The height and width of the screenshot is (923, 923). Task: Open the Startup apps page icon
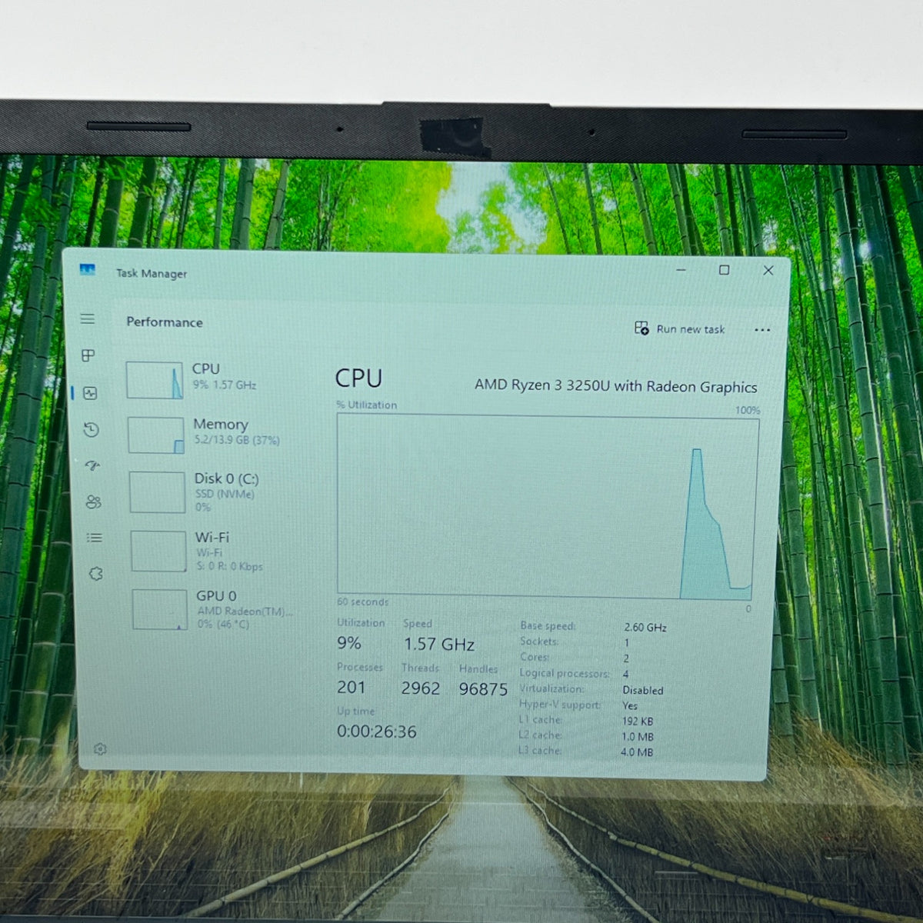[x=92, y=465]
